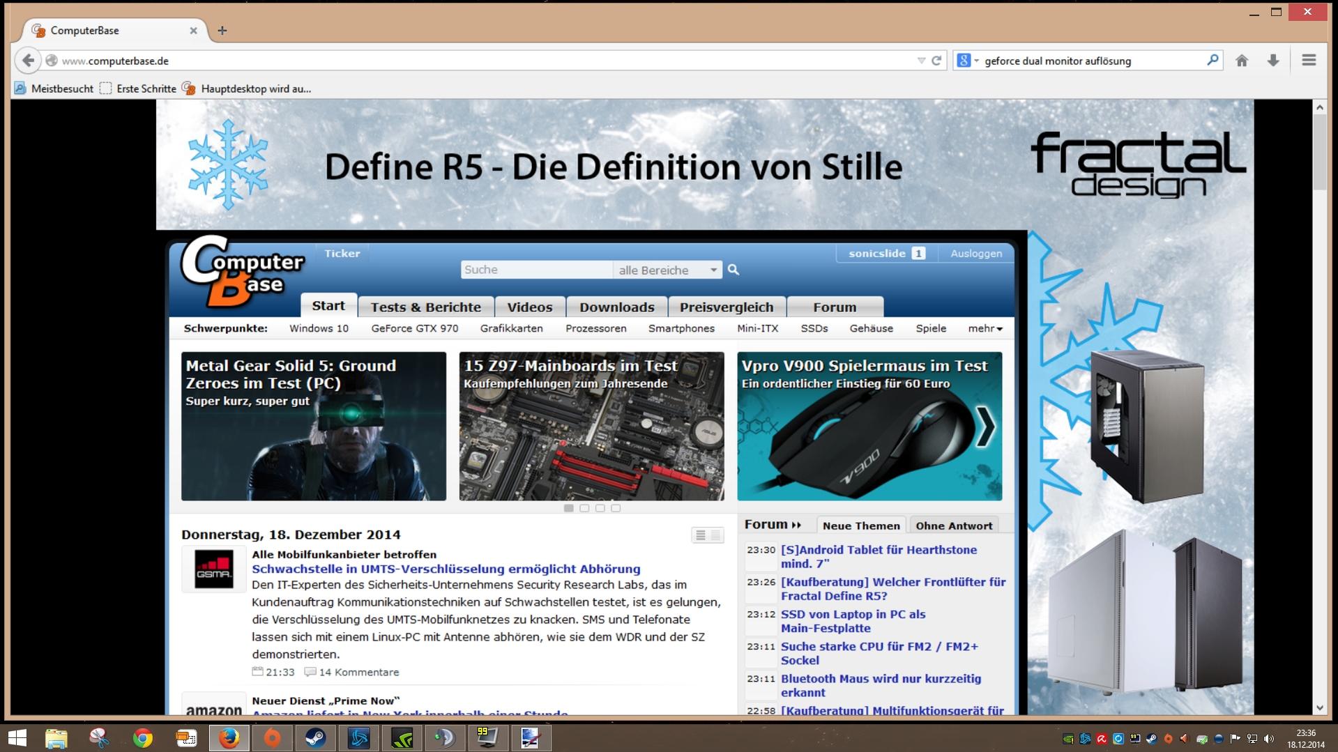
Task: Open Action Center flag tray icon
Action: [x=1235, y=739]
